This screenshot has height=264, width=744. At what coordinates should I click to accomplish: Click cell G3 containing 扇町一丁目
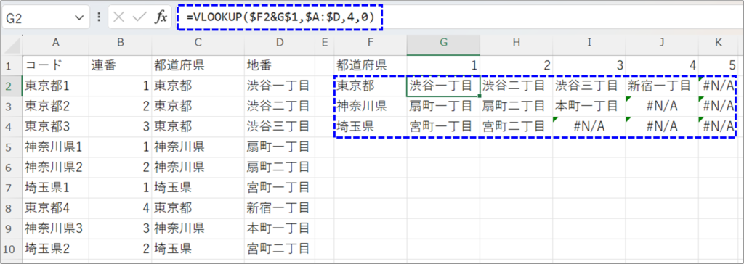point(443,106)
